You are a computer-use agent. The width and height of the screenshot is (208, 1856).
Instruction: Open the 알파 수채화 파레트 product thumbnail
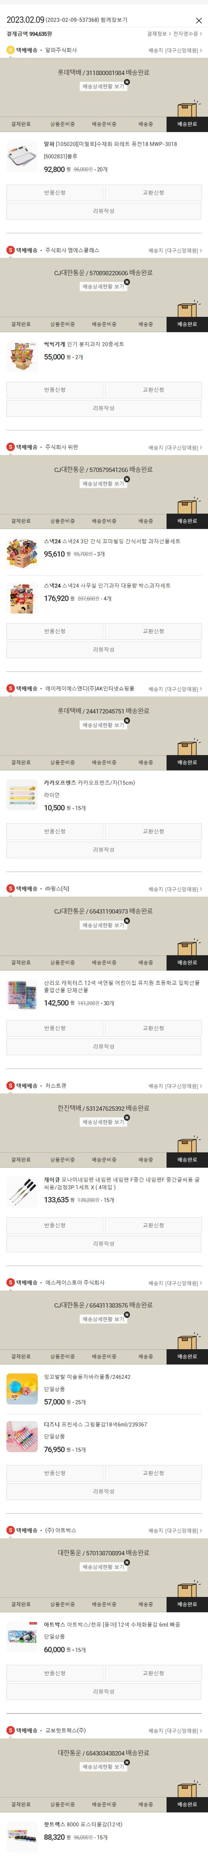(x=22, y=156)
